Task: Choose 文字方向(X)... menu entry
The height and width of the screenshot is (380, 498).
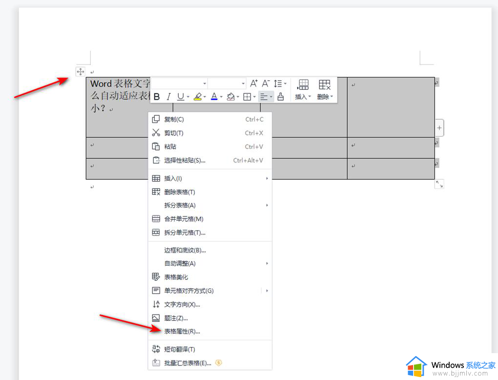Action: (210, 304)
